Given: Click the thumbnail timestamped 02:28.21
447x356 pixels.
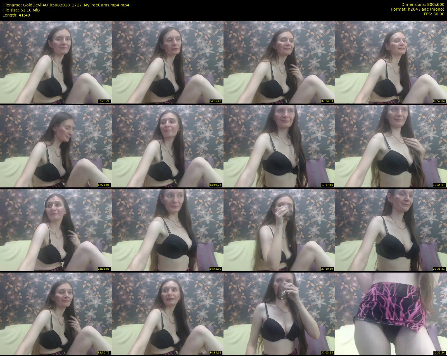Looking at the screenshot, I should click(x=56, y=62).
